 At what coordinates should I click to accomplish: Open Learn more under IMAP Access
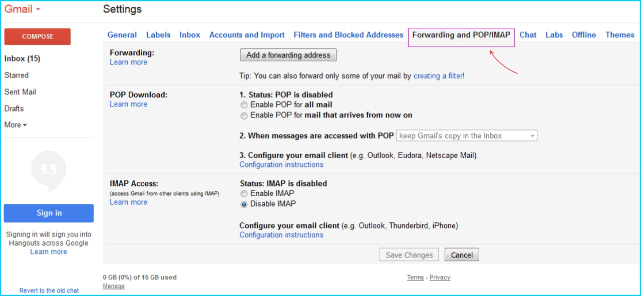[129, 202]
